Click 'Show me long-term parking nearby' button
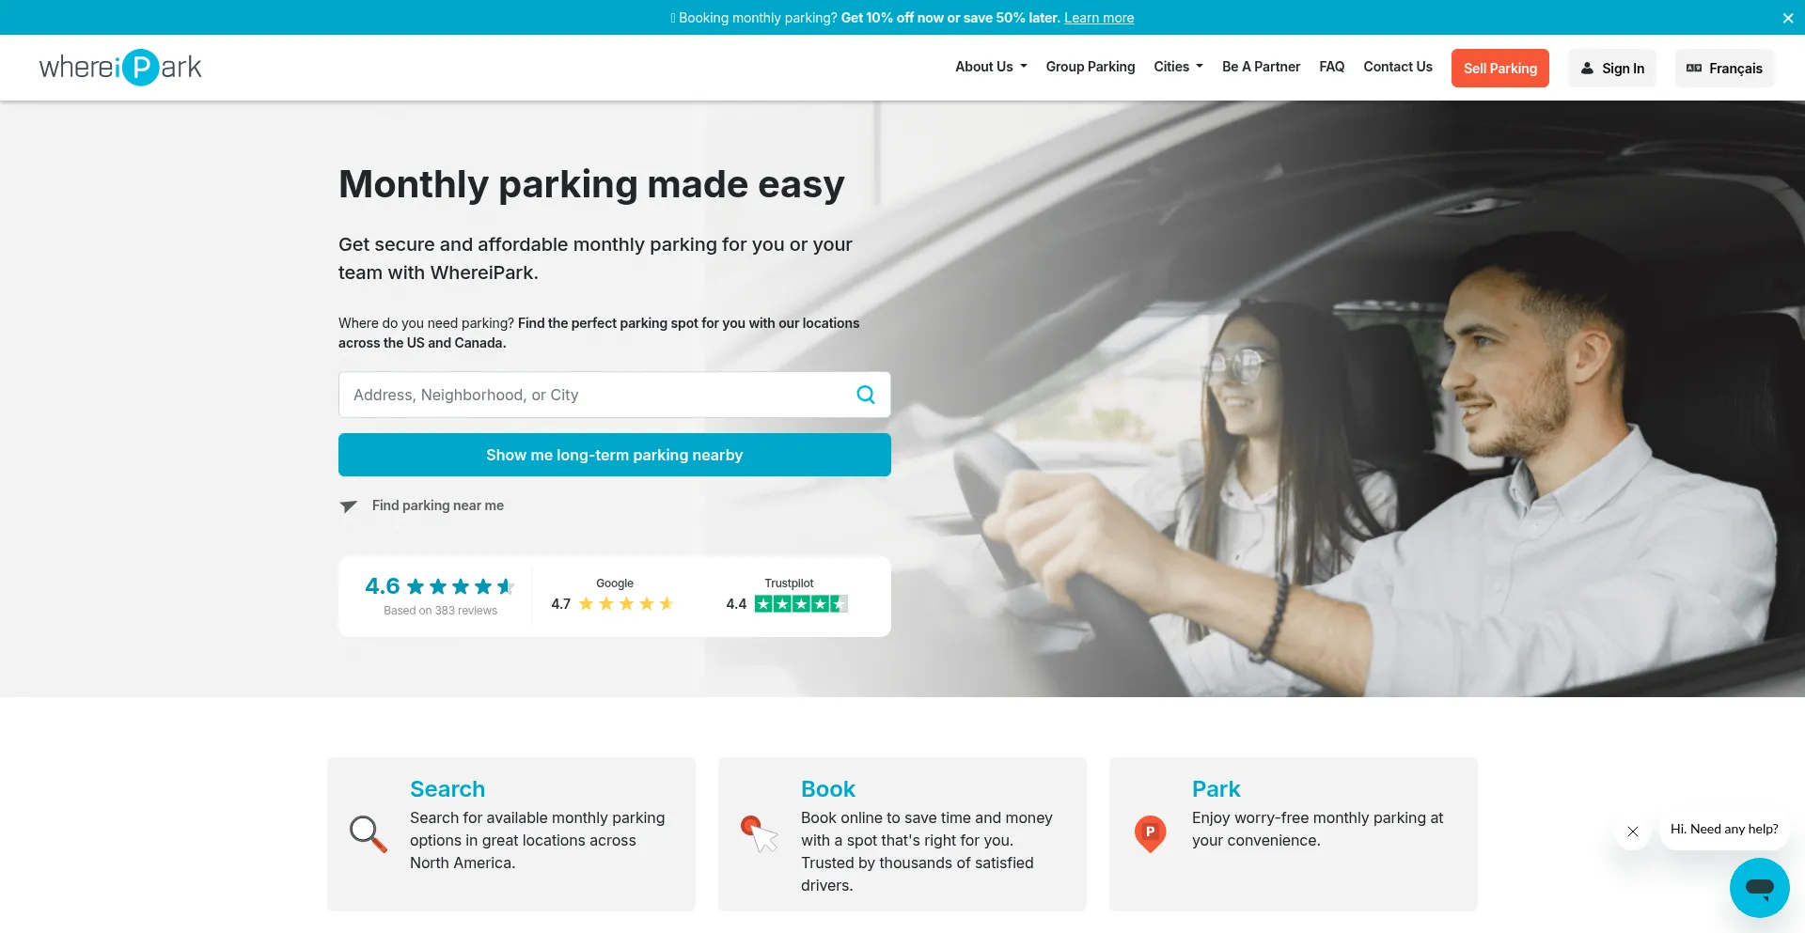Viewport: 1805px width, 933px height. (x=615, y=455)
